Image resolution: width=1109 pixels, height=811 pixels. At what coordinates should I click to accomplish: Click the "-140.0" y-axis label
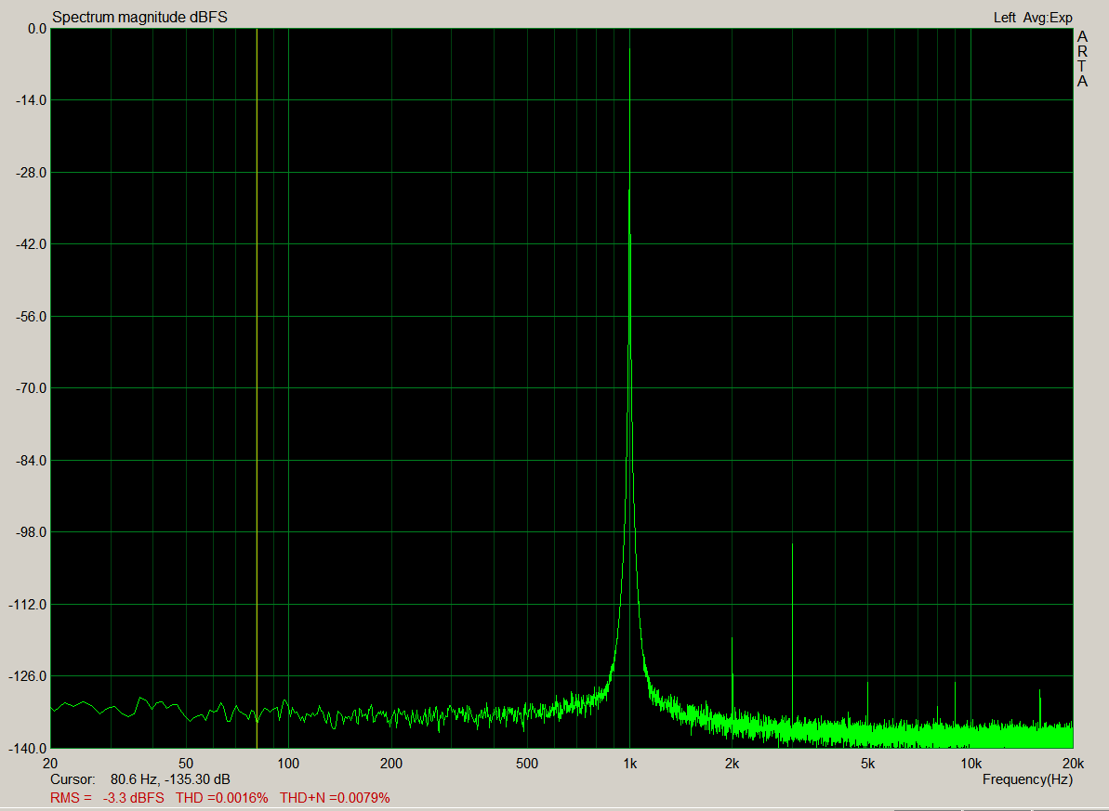tap(28, 748)
